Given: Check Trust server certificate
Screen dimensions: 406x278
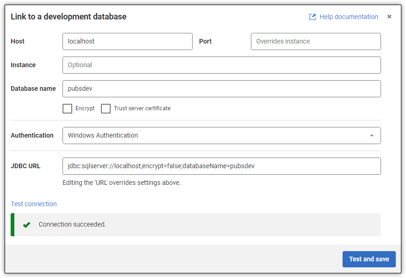Looking at the screenshot, I should pos(106,108).
